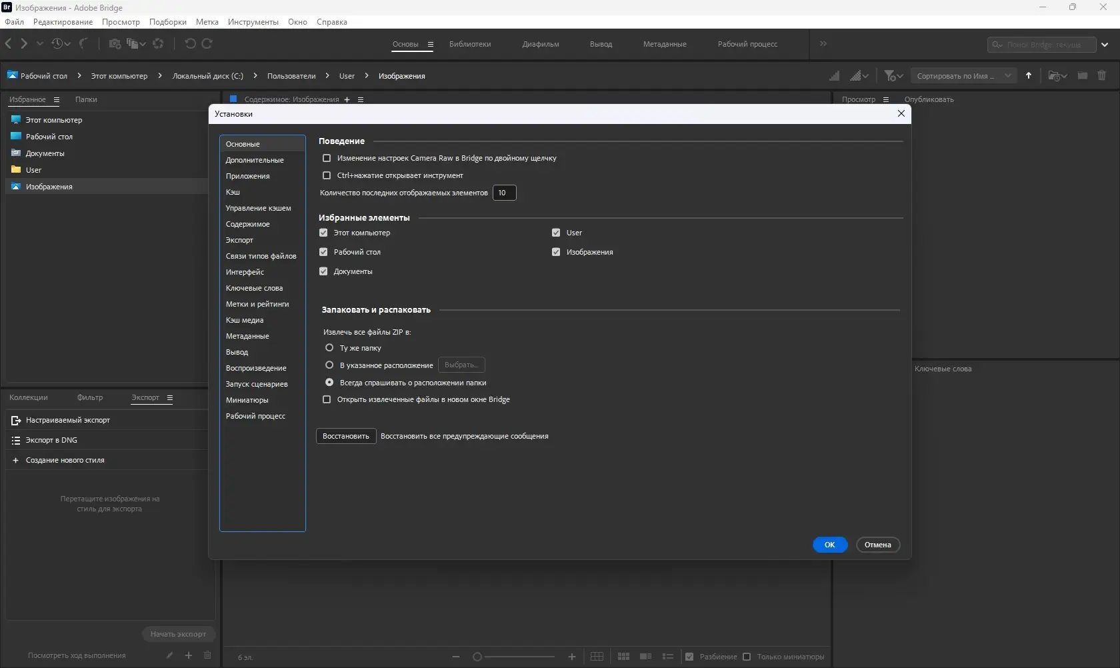Click the Восстановить button
This screenshot has height=668, width=1120.
[345, 437]
